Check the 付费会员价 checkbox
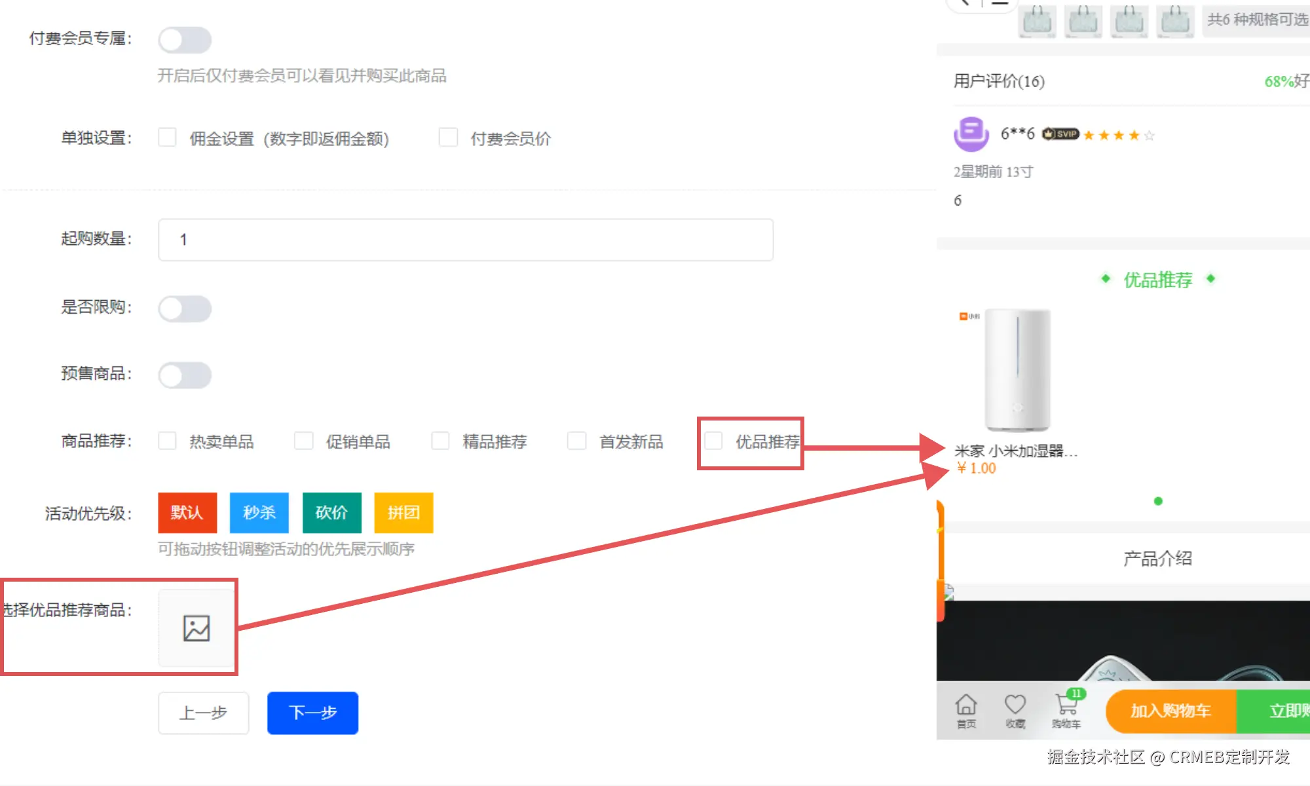This screenshot has height=786, width=1310. tap(448, 138)
